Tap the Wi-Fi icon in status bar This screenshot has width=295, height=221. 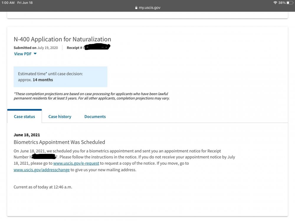coord(275,3)
